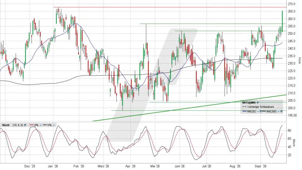Open settings icon next to SRT3@IBIS

[258, 103]
